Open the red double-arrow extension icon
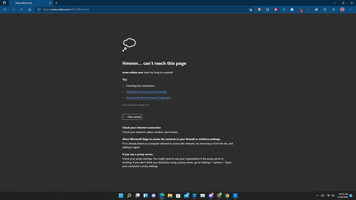Screen dimensions: 356x200 pos(259,10)
